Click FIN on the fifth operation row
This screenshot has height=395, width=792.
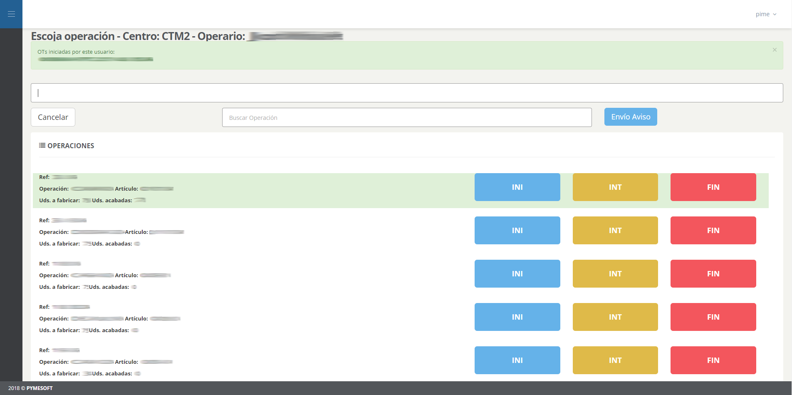tap(713, 360)
